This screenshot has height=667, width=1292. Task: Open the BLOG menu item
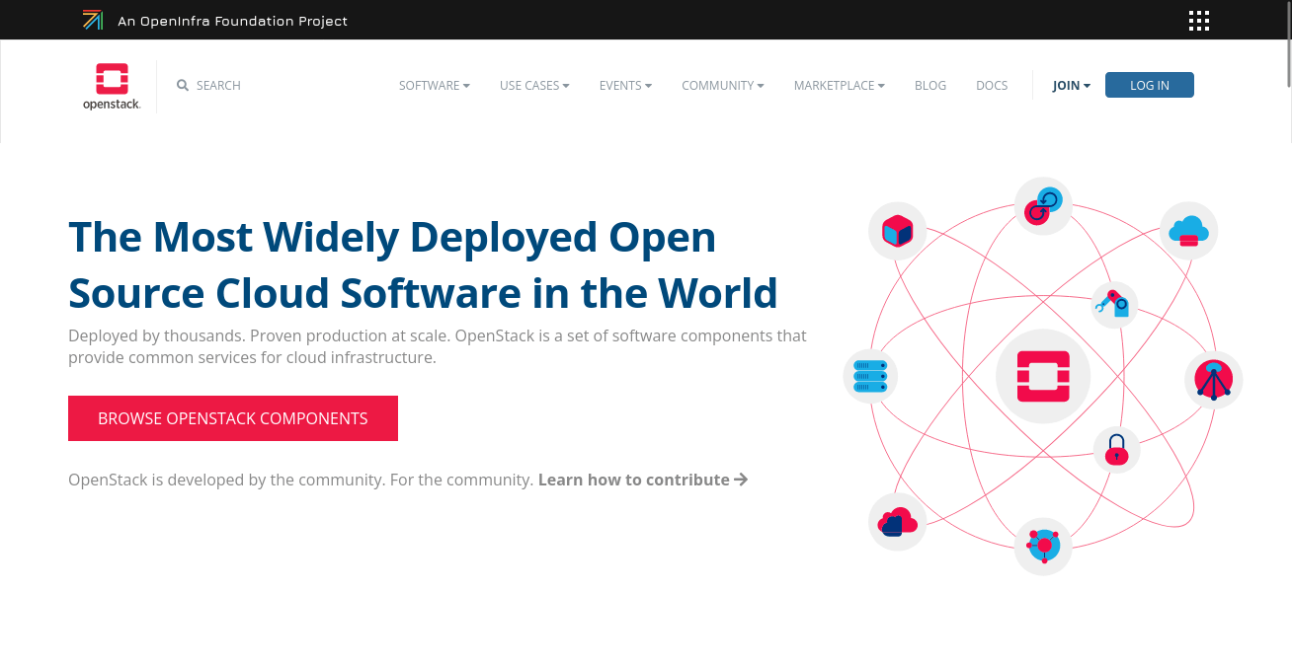929,85
